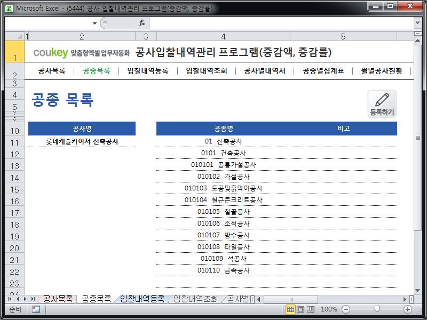The width and height of the screenshot is (427, 320).
Task: Select the 010109 석공사 row
Action: click(x=276, y=259)
